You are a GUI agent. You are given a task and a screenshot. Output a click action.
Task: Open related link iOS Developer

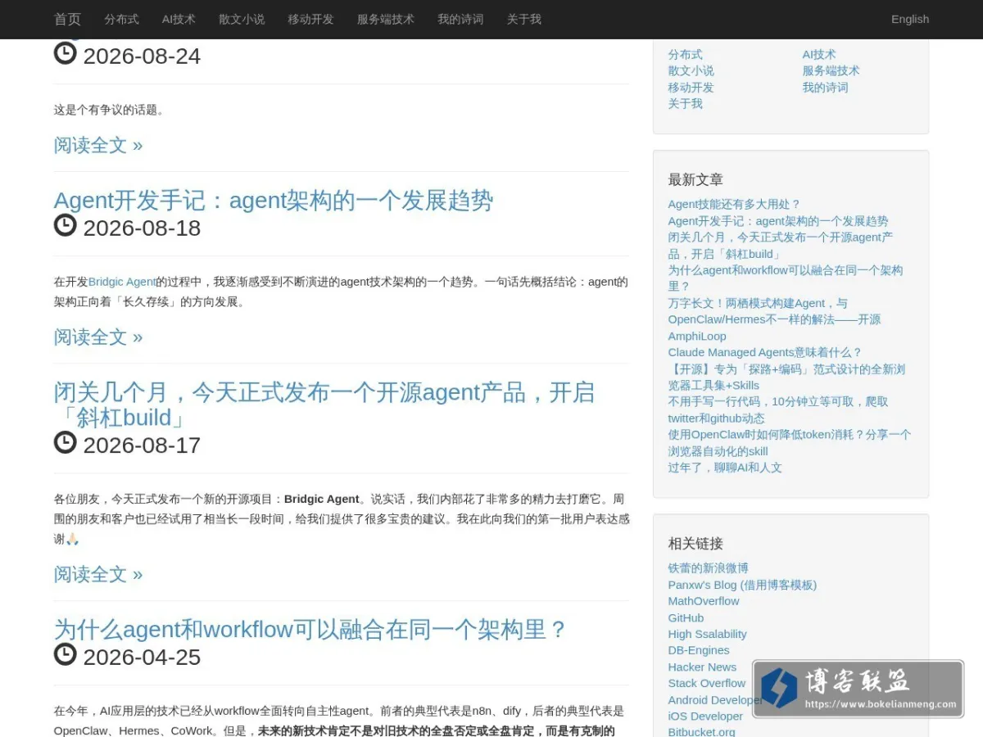[705, 717]
